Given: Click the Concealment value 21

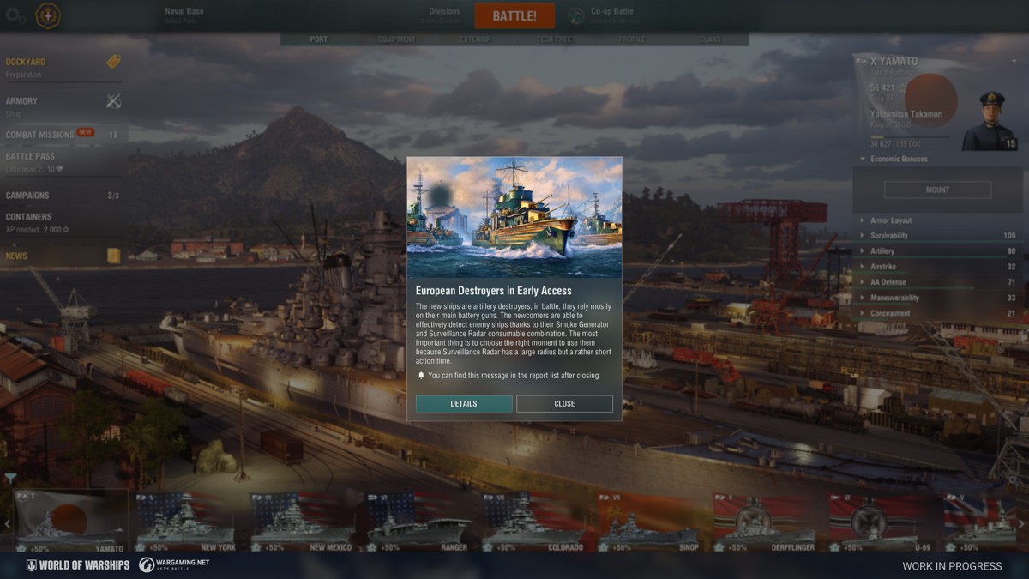Looking at the screenshot, I should tap(1011, 313).
